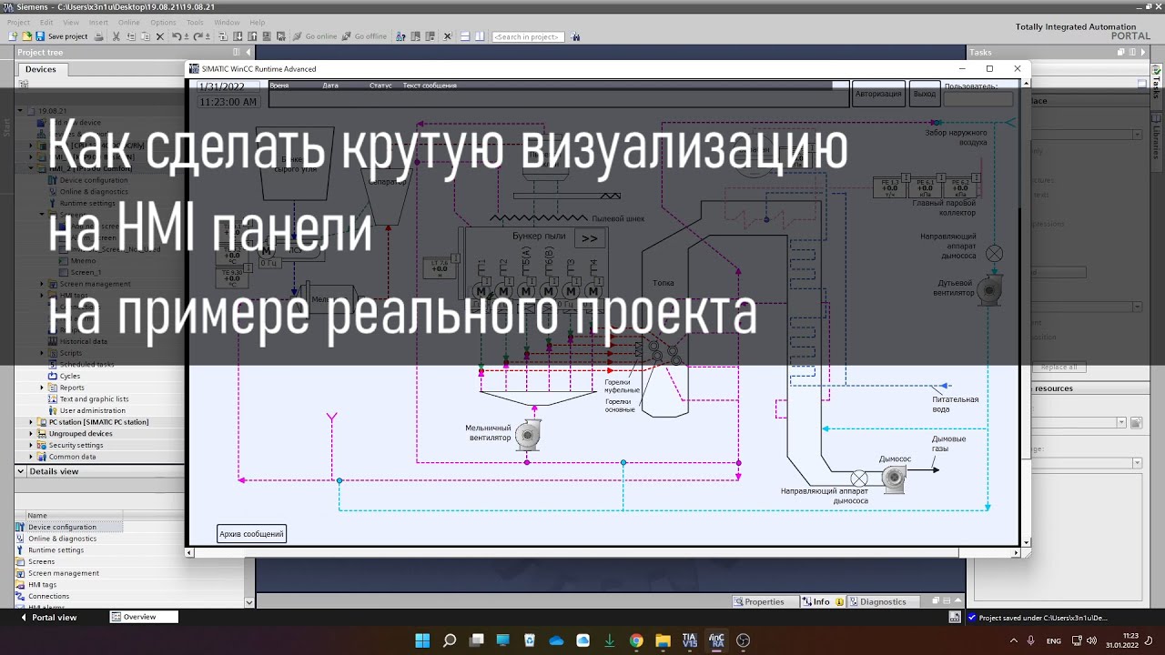The height and width of the screenshot is (655, 1165).
Task: Expand the Ungrouped devices node
Action: point(31,434)
